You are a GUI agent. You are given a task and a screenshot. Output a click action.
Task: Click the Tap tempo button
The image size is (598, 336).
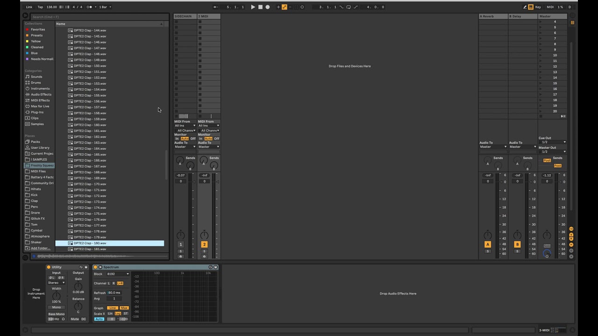tap(40, 7)
